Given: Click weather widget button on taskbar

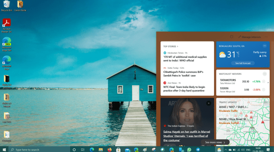Looking at the screenshot, I should pos(219,150).
